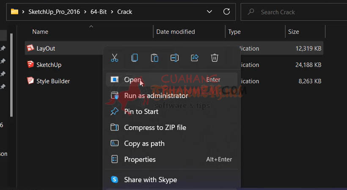347x190 pixels.
Task: Select Copy as path menu entry
Action: (144, 144)
